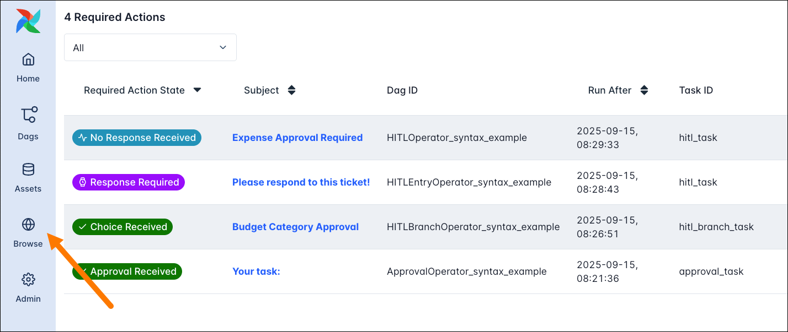Sort the Run After column using its chevron
788x332 pixels.
click(644, 90)
